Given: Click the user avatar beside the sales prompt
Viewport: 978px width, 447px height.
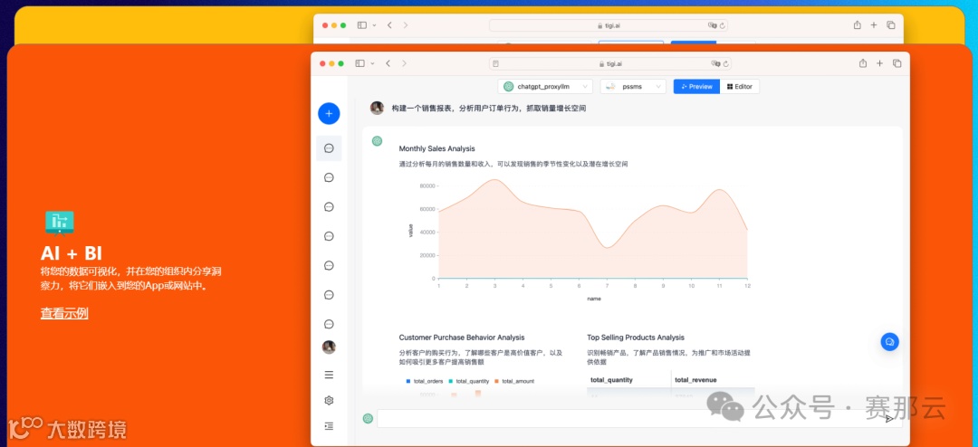Looking at the screenshot, I should 377,108.
